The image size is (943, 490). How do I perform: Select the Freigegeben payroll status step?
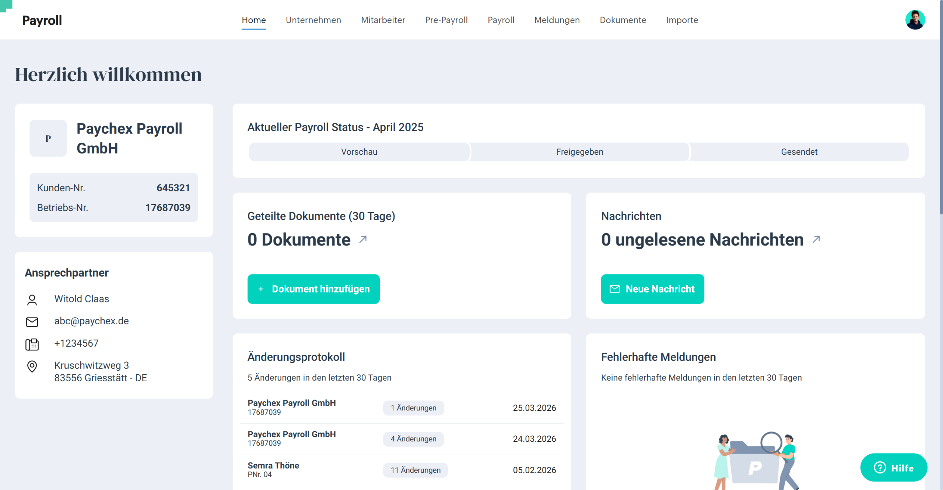[x=579, y=152]
